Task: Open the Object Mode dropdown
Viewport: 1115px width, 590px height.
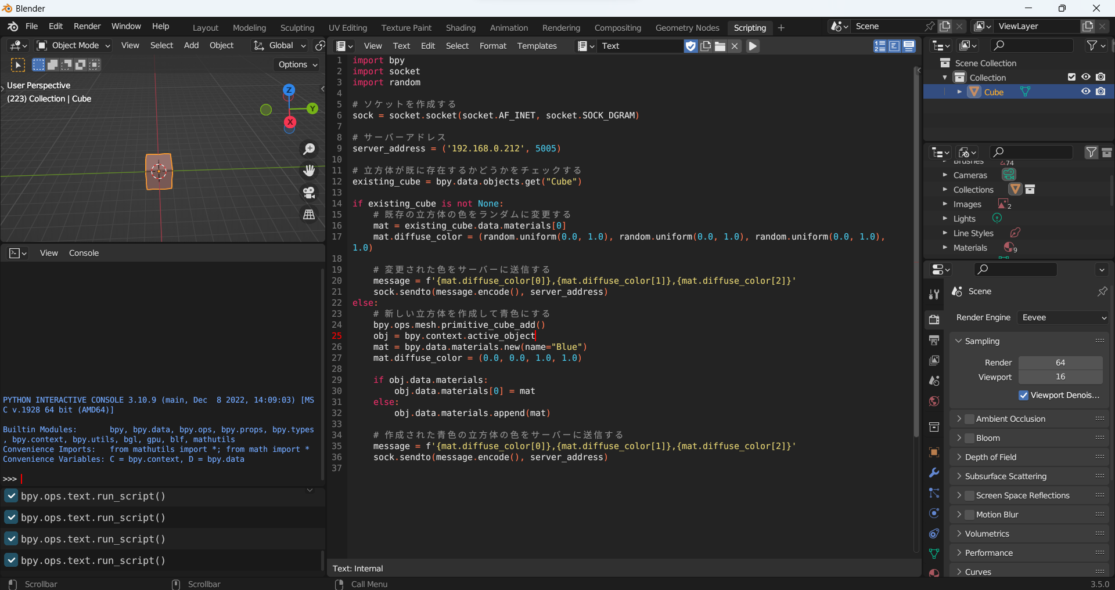Action: [73, 45]
